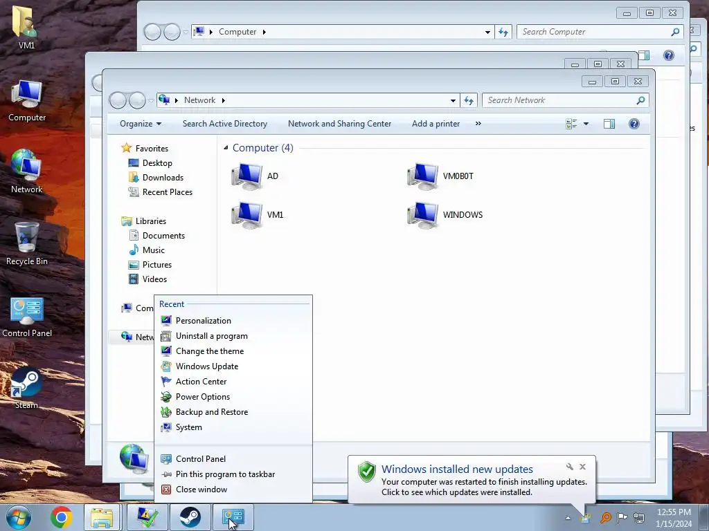Toggle the preview pane in Network window
Screen dimensions: 709x531
tap(609, 124)
